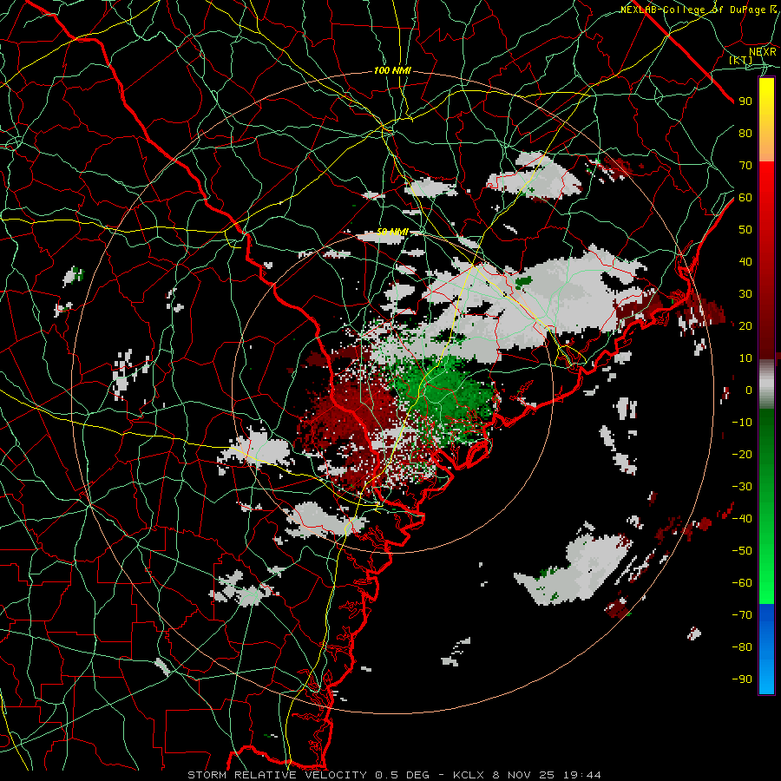Click the 60 value on velocity scale
781x781 pixels.
click(745, 197)
